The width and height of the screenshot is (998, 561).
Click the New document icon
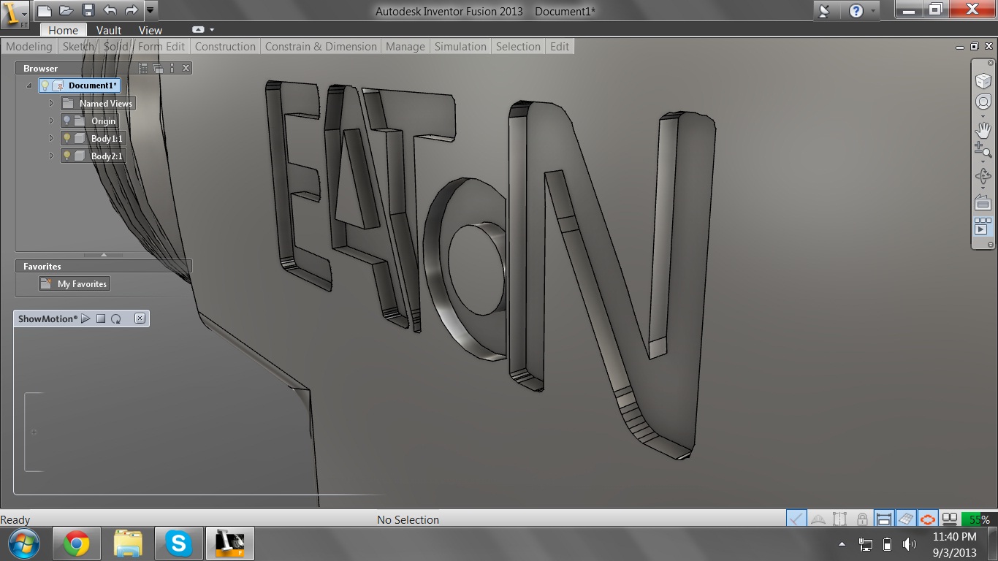coord(45,10)
